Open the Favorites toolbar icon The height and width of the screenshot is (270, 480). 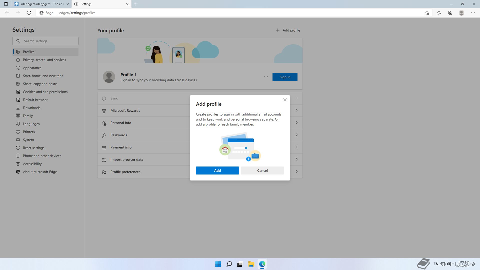(439, 13)
